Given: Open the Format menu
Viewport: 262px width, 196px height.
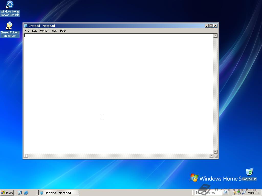Looking at the screenshot, I should (x=44, y=31).
